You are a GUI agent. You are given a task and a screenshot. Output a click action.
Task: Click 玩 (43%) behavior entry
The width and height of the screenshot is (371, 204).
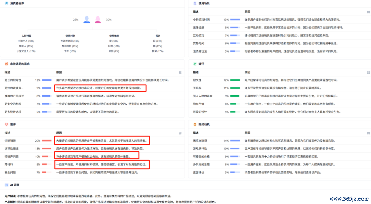coord(158,41)
